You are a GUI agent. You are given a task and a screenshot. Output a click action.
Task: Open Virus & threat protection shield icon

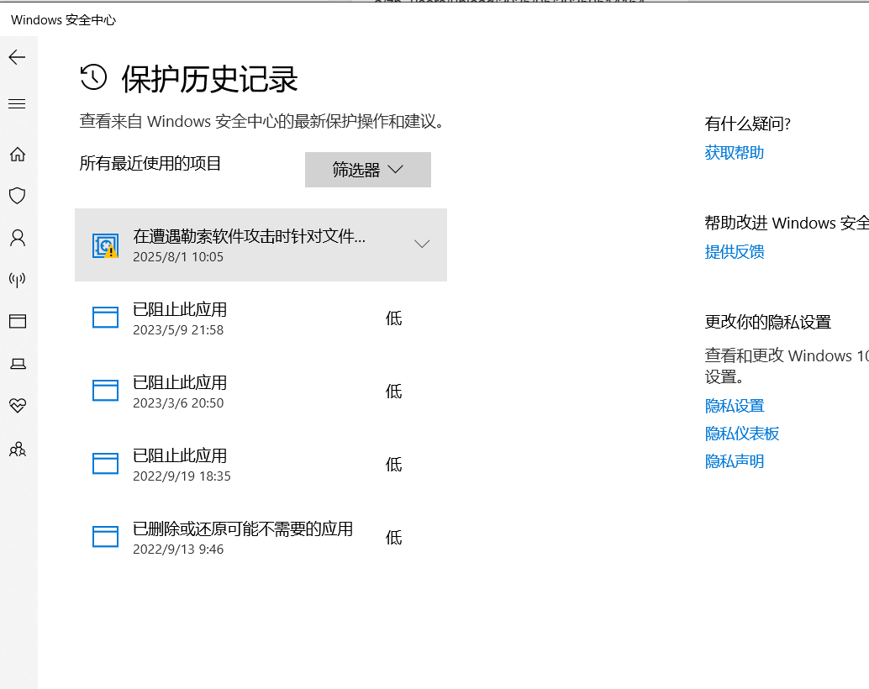(x=18, y=196)
